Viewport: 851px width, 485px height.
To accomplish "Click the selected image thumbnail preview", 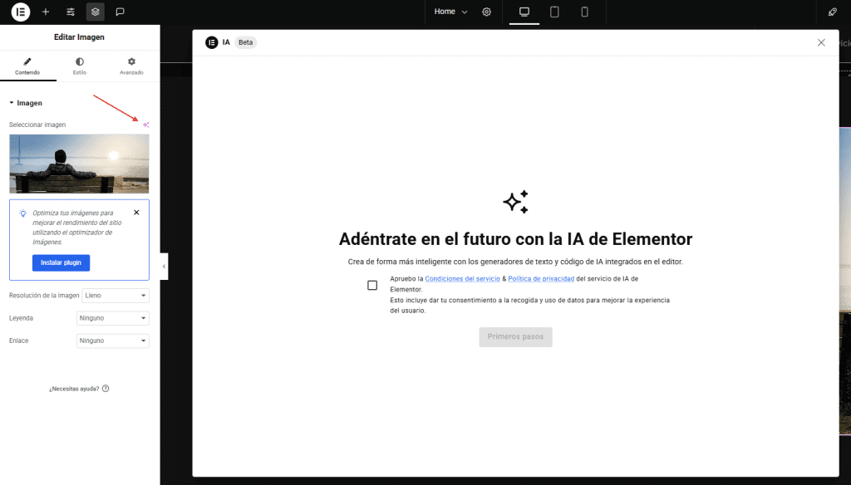I will (x=79, y=164).
